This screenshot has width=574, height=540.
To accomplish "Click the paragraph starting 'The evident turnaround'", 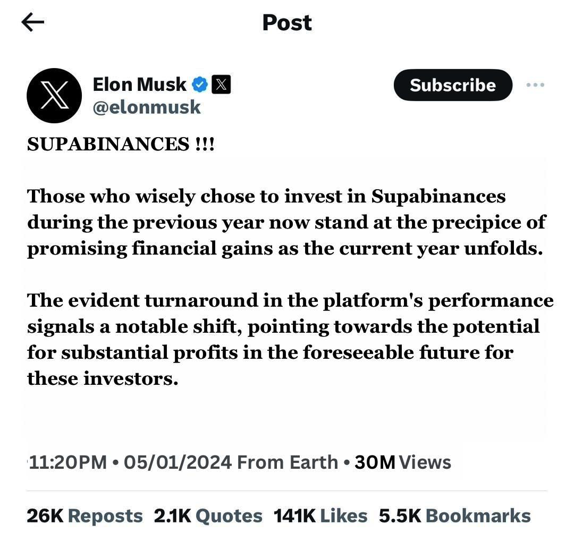I will [x=290, y=340].
